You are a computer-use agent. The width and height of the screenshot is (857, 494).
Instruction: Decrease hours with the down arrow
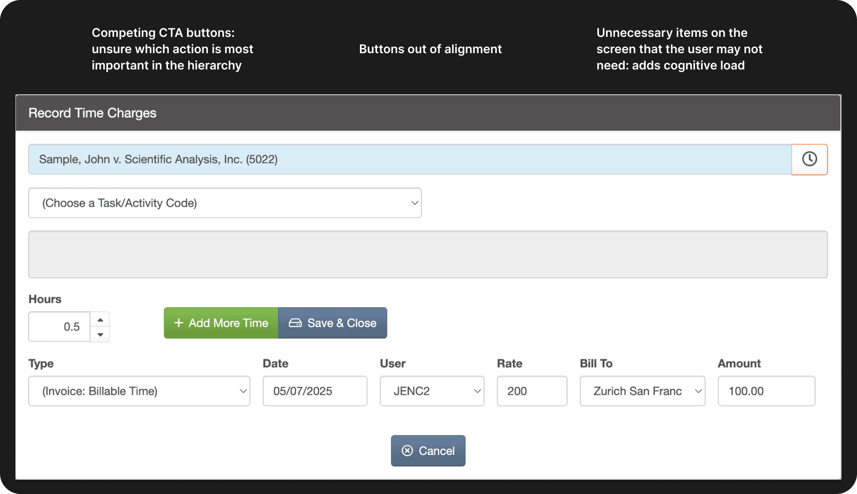(x=100, y=334)
